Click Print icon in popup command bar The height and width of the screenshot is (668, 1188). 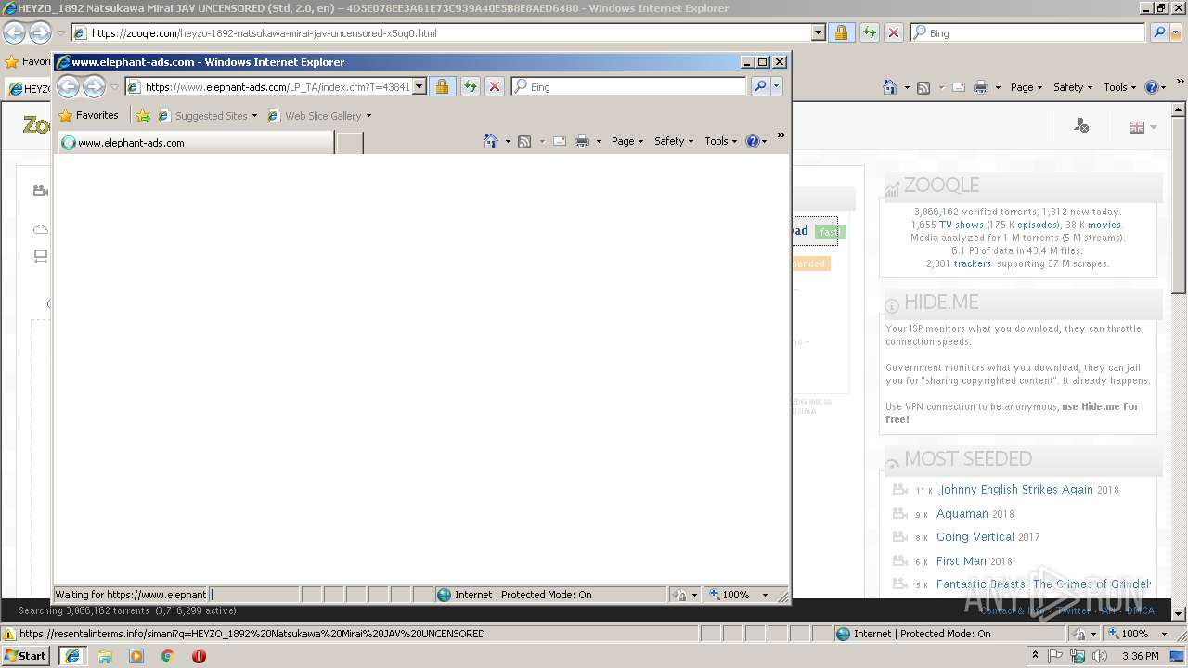click(582, 141)
